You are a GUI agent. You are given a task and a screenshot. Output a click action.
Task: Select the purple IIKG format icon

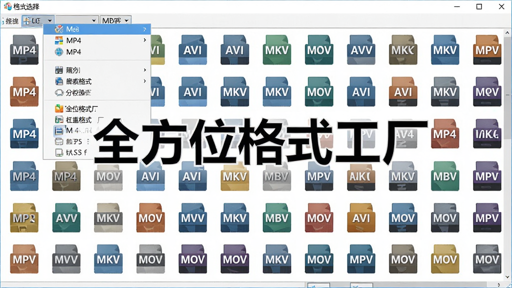tap(487, 134)
